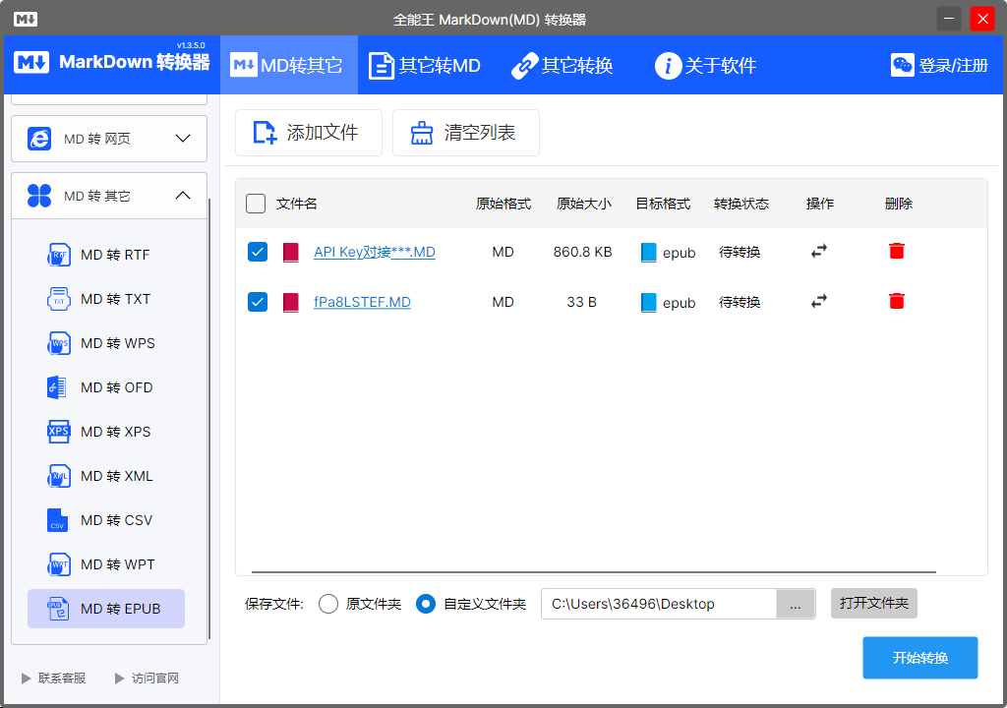Click 添加文件 button
This screenshot has height=708, width=1007.
[308, 133]
